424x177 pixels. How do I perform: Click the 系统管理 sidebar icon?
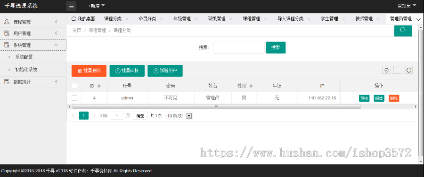[x=7, y=45]
